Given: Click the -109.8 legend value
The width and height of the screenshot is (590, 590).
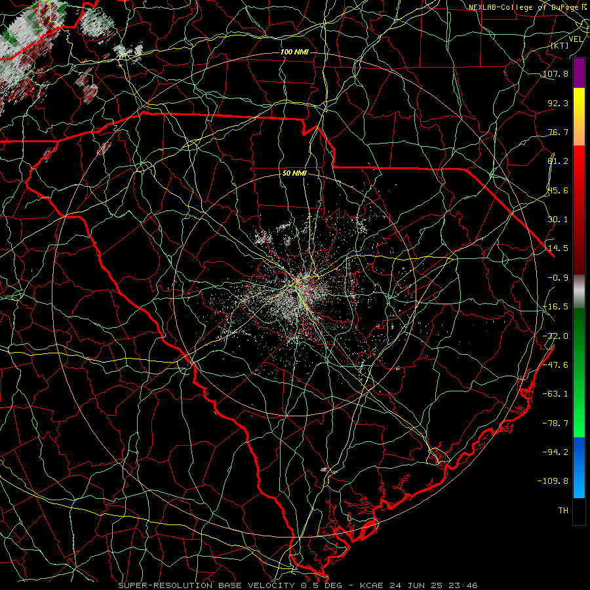Looking at the screenshot, I should point(553,481).
